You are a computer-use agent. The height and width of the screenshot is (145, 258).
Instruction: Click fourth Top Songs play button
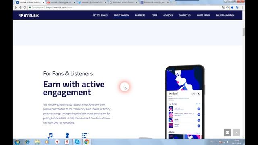pos(199,126)
